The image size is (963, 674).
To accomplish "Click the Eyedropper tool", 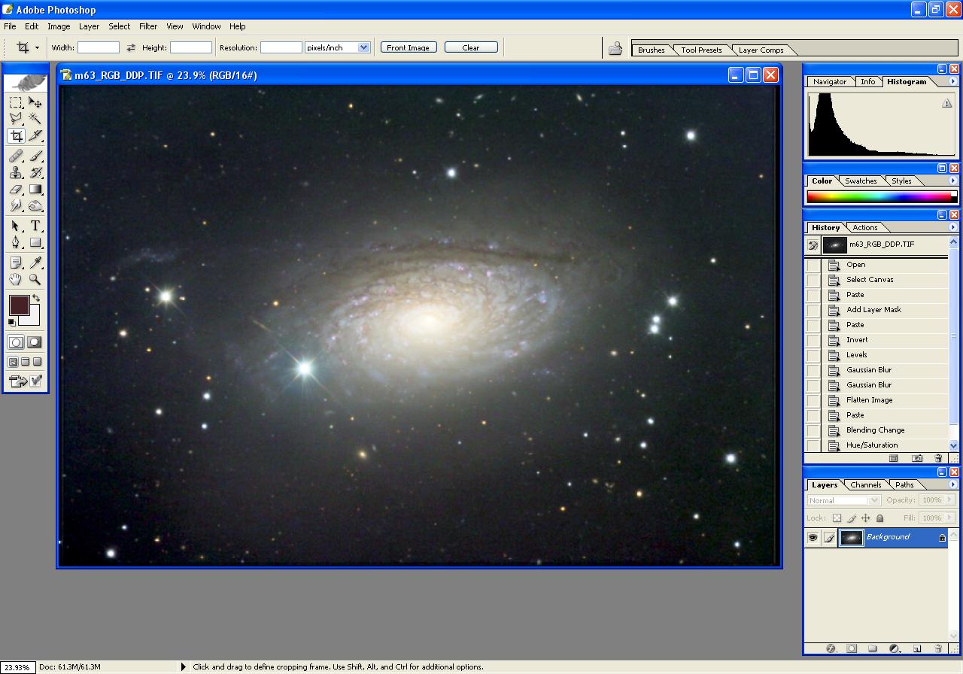I will coord(35,262).
